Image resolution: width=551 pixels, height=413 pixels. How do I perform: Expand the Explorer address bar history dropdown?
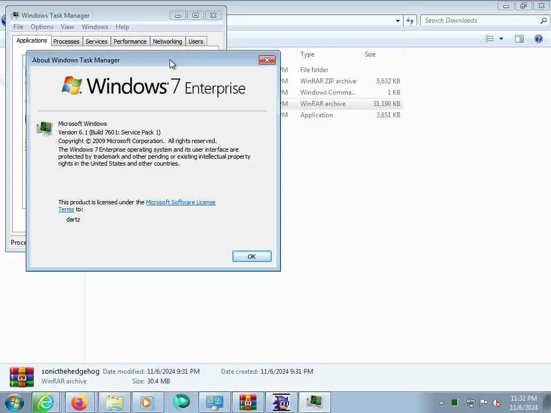click(398, 21)
